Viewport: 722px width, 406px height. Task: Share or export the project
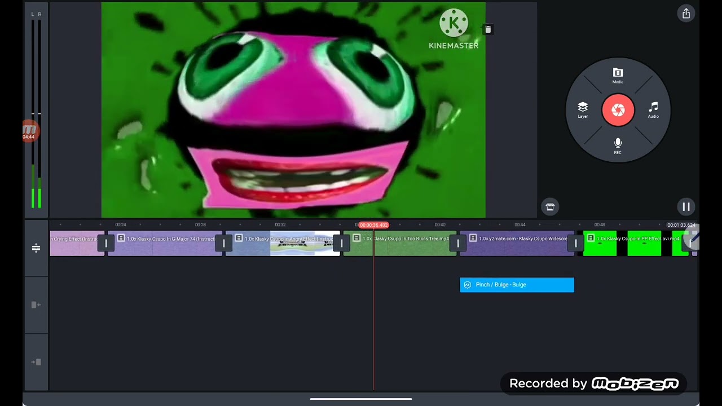(686, 14)
